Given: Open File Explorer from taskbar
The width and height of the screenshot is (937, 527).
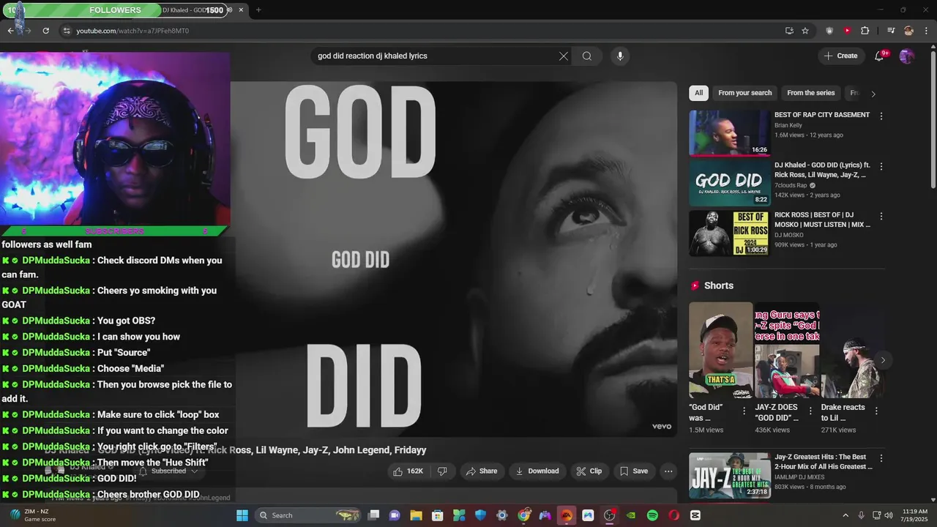Looking at the screenshot, I should [416, 515].
